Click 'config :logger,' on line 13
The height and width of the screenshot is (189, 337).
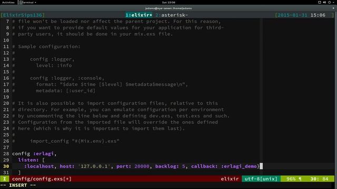[x=52, y=59]
